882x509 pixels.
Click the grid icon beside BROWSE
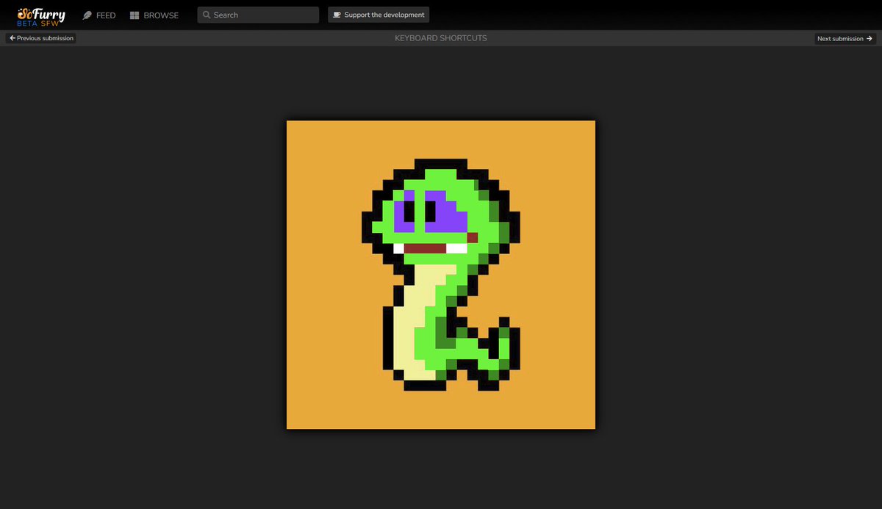pos(135,15)
